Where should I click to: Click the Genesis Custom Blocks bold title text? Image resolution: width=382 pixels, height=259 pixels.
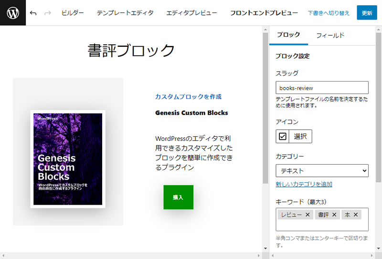[x=191, y=113]
